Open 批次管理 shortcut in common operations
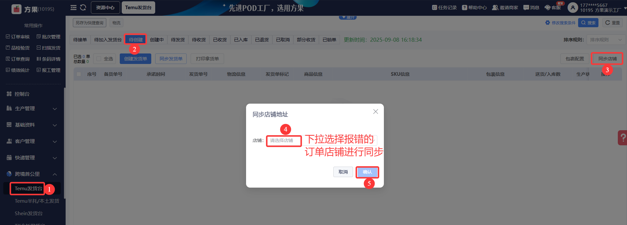627x225 pixels. (49, 37)
